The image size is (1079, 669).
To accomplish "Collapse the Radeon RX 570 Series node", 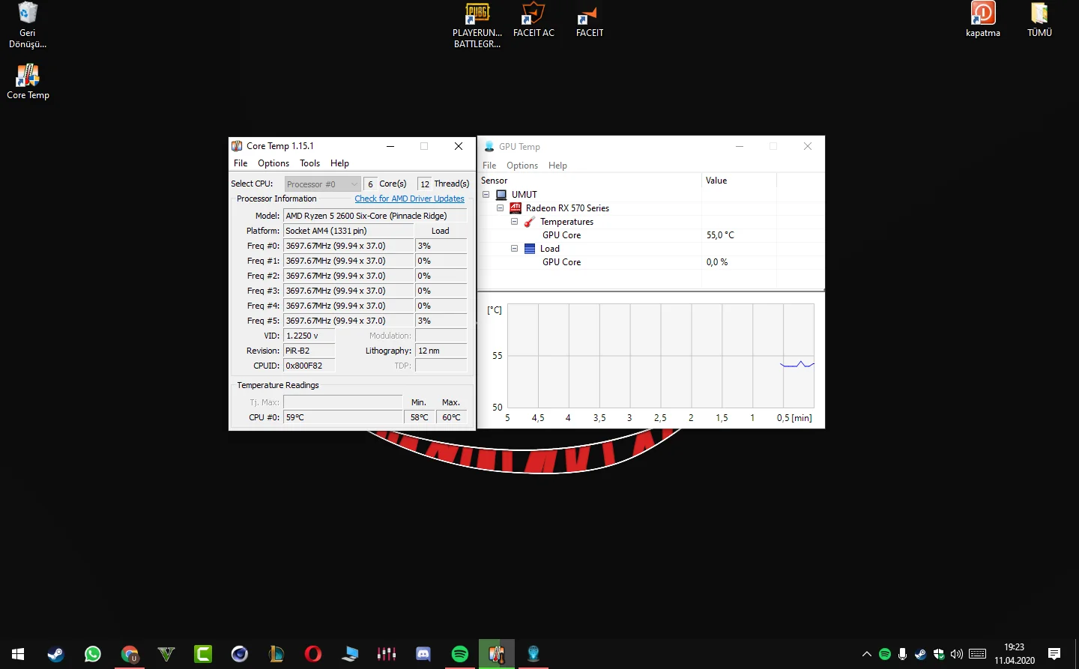I will (500, 208).
